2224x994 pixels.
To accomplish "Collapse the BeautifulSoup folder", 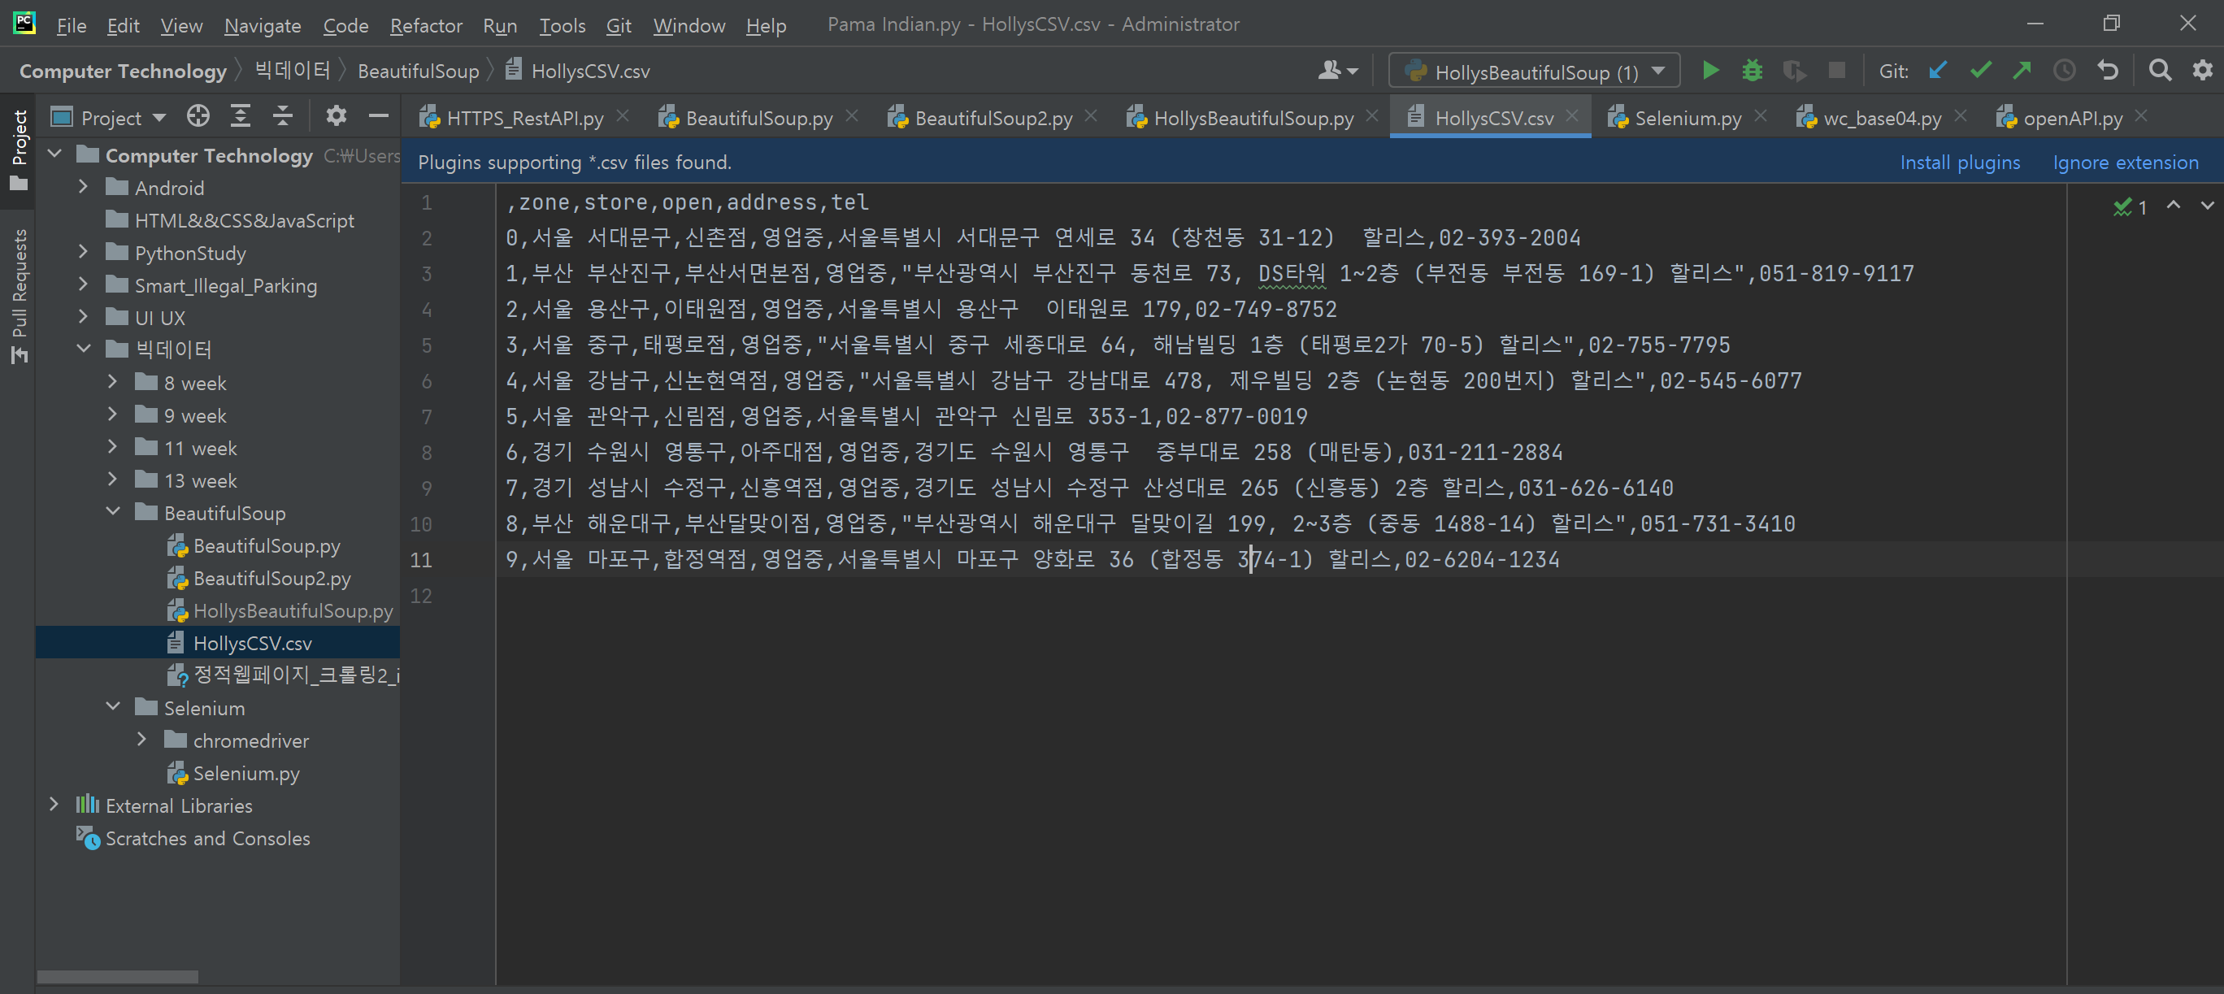I will coord(112,512).
